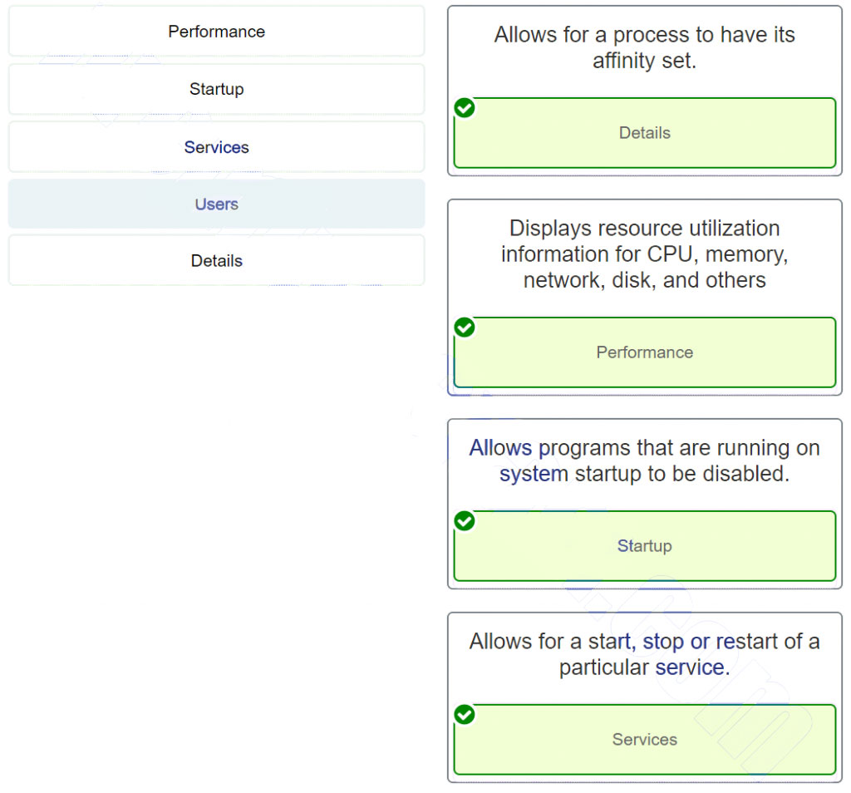This screenshot has height=793, width=851.
Task: Select the Services answer tile
Action: (644, 739)
